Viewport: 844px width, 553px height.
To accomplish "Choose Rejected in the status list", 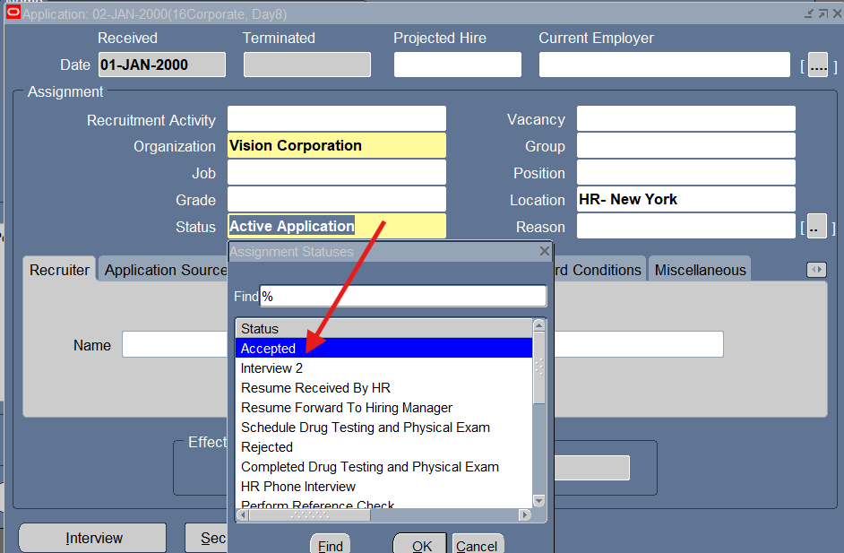I will (x=267, y=447).
